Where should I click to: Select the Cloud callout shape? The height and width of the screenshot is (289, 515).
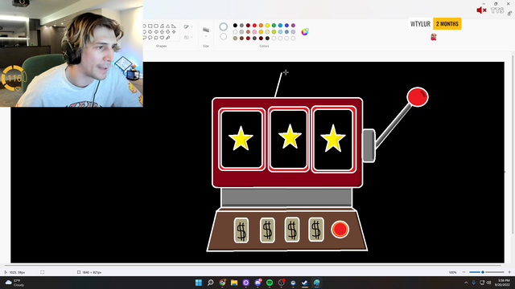(x=156, y=38)
